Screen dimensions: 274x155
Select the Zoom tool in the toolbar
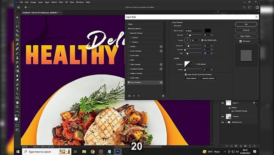pyautogui.click(x=17, y=107)
